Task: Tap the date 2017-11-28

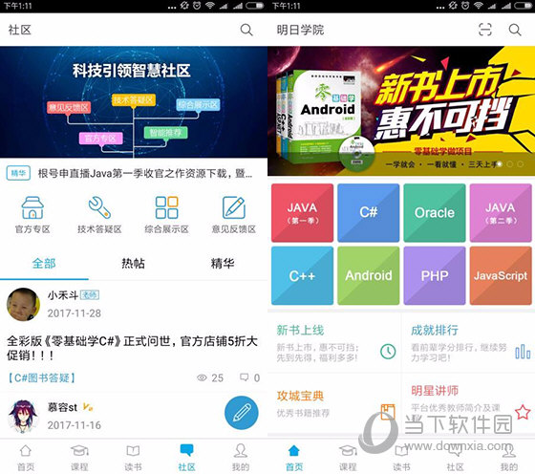Action: point(75,312)
